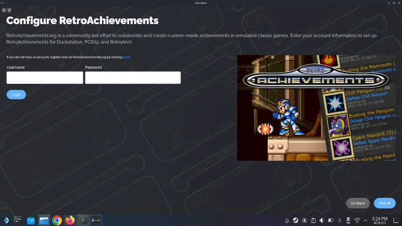Open system updates tray icon
This screenshot has width=402, height=226.
(305, 220)
